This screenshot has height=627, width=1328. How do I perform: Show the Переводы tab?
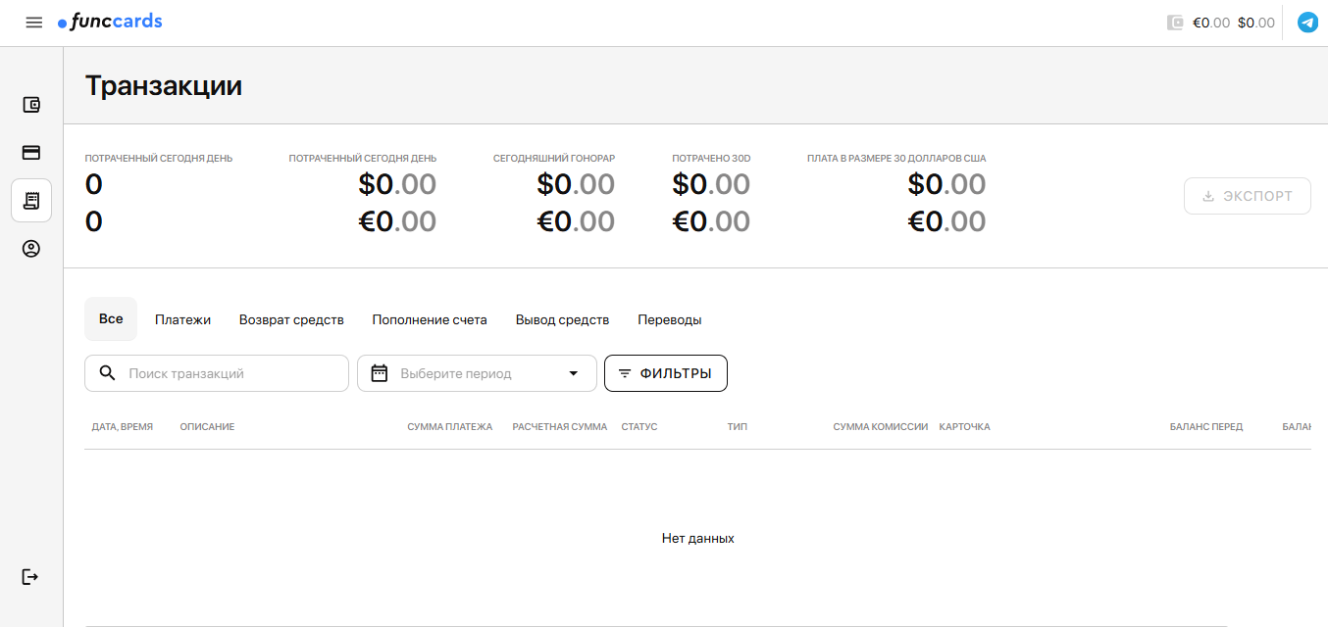tap(669, 319)
